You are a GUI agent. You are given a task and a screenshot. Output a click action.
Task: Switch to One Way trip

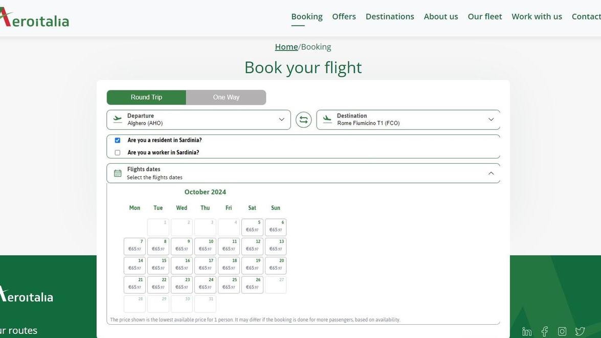coord(226,97)
